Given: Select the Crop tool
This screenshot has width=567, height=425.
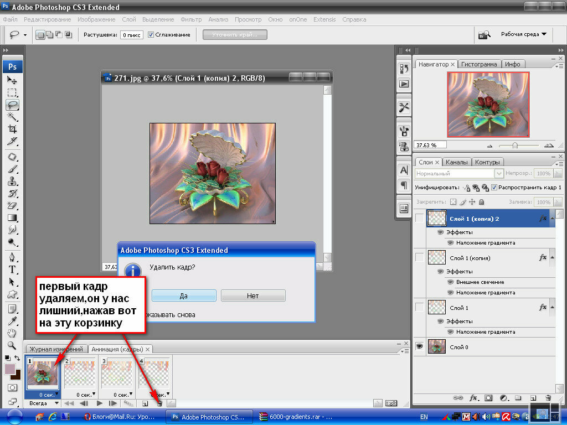Looking at the screenshot, I should [x=12, y=129].
